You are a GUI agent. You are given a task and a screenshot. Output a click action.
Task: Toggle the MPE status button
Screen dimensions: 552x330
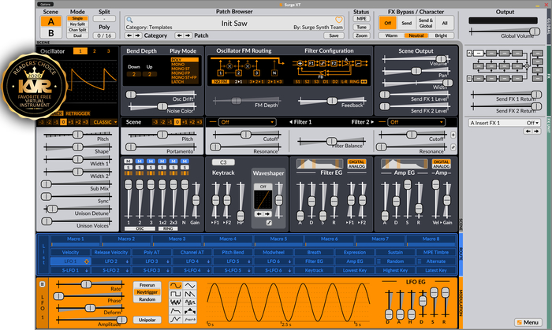(x=360, y=18)
